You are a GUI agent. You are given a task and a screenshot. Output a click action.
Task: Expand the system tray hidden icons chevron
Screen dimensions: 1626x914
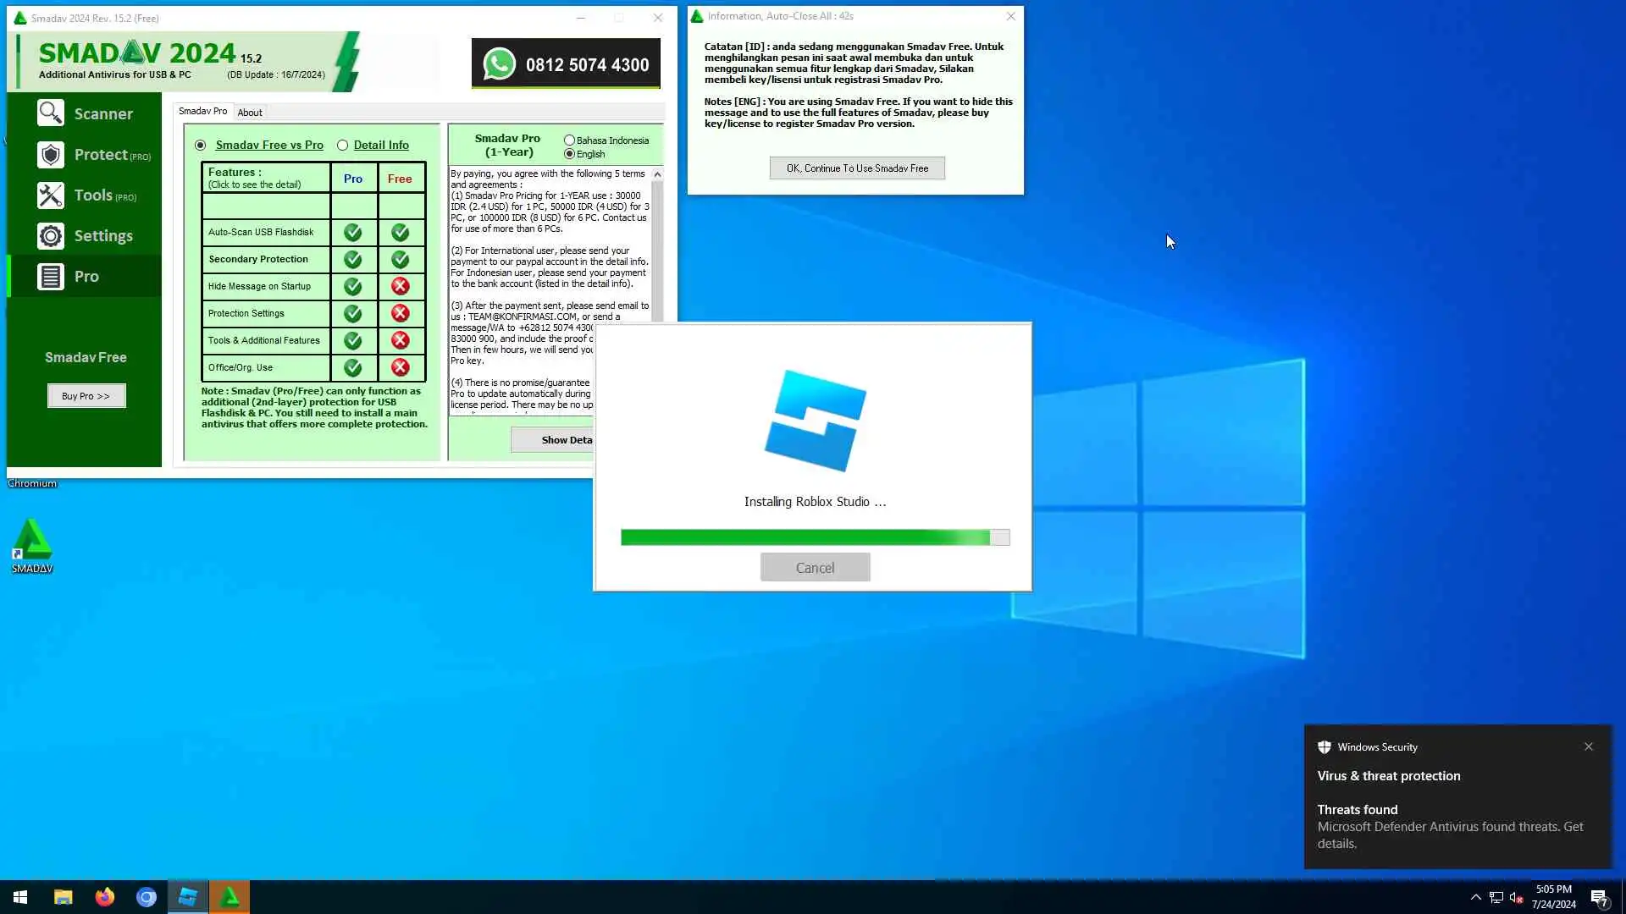click(x=1475, y=897)
